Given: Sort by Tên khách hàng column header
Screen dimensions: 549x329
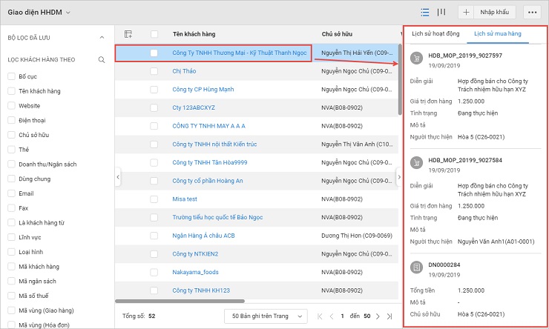Looking at the screenshot, I should pos(194,34).
